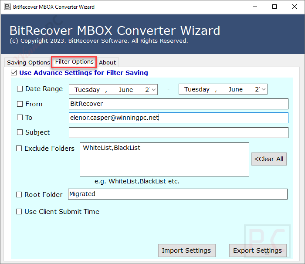
Task: Click the From field containing BitRecover
Action: pyautogui.click(x=178, y=104)
